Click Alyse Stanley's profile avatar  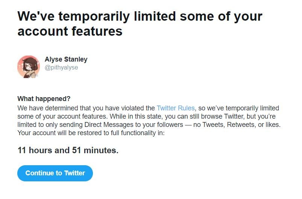coord(29,67)
